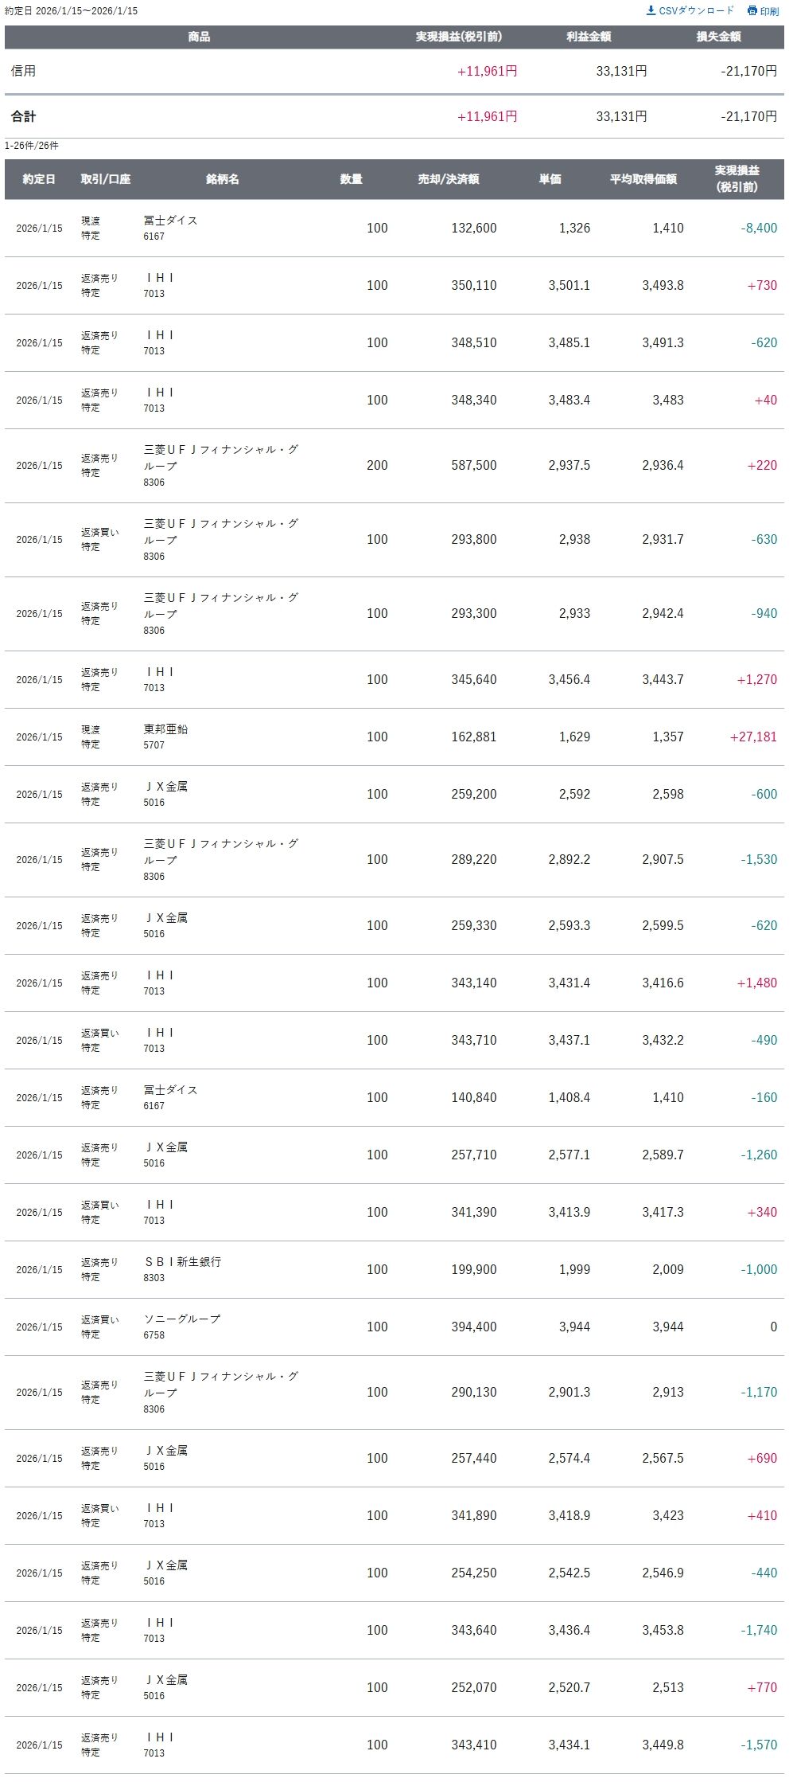Click the 損失金額 summary header
Viewport: 793px width, 1782px height.
click(718, 37)
